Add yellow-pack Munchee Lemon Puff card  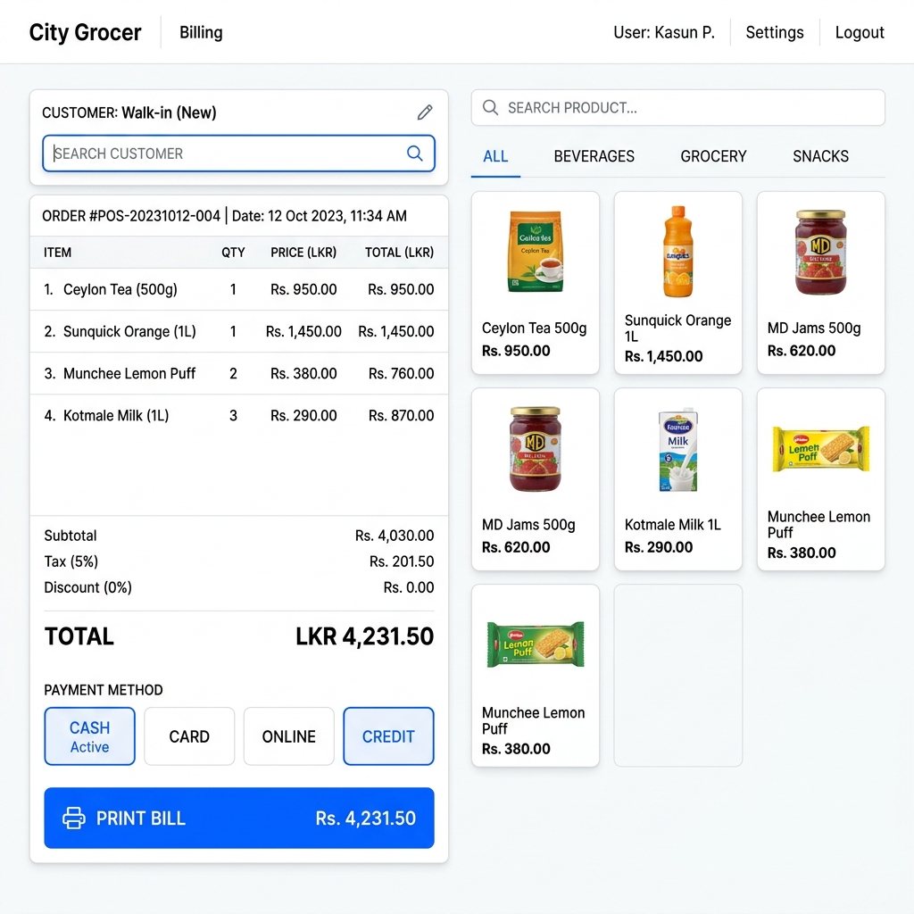821,479
